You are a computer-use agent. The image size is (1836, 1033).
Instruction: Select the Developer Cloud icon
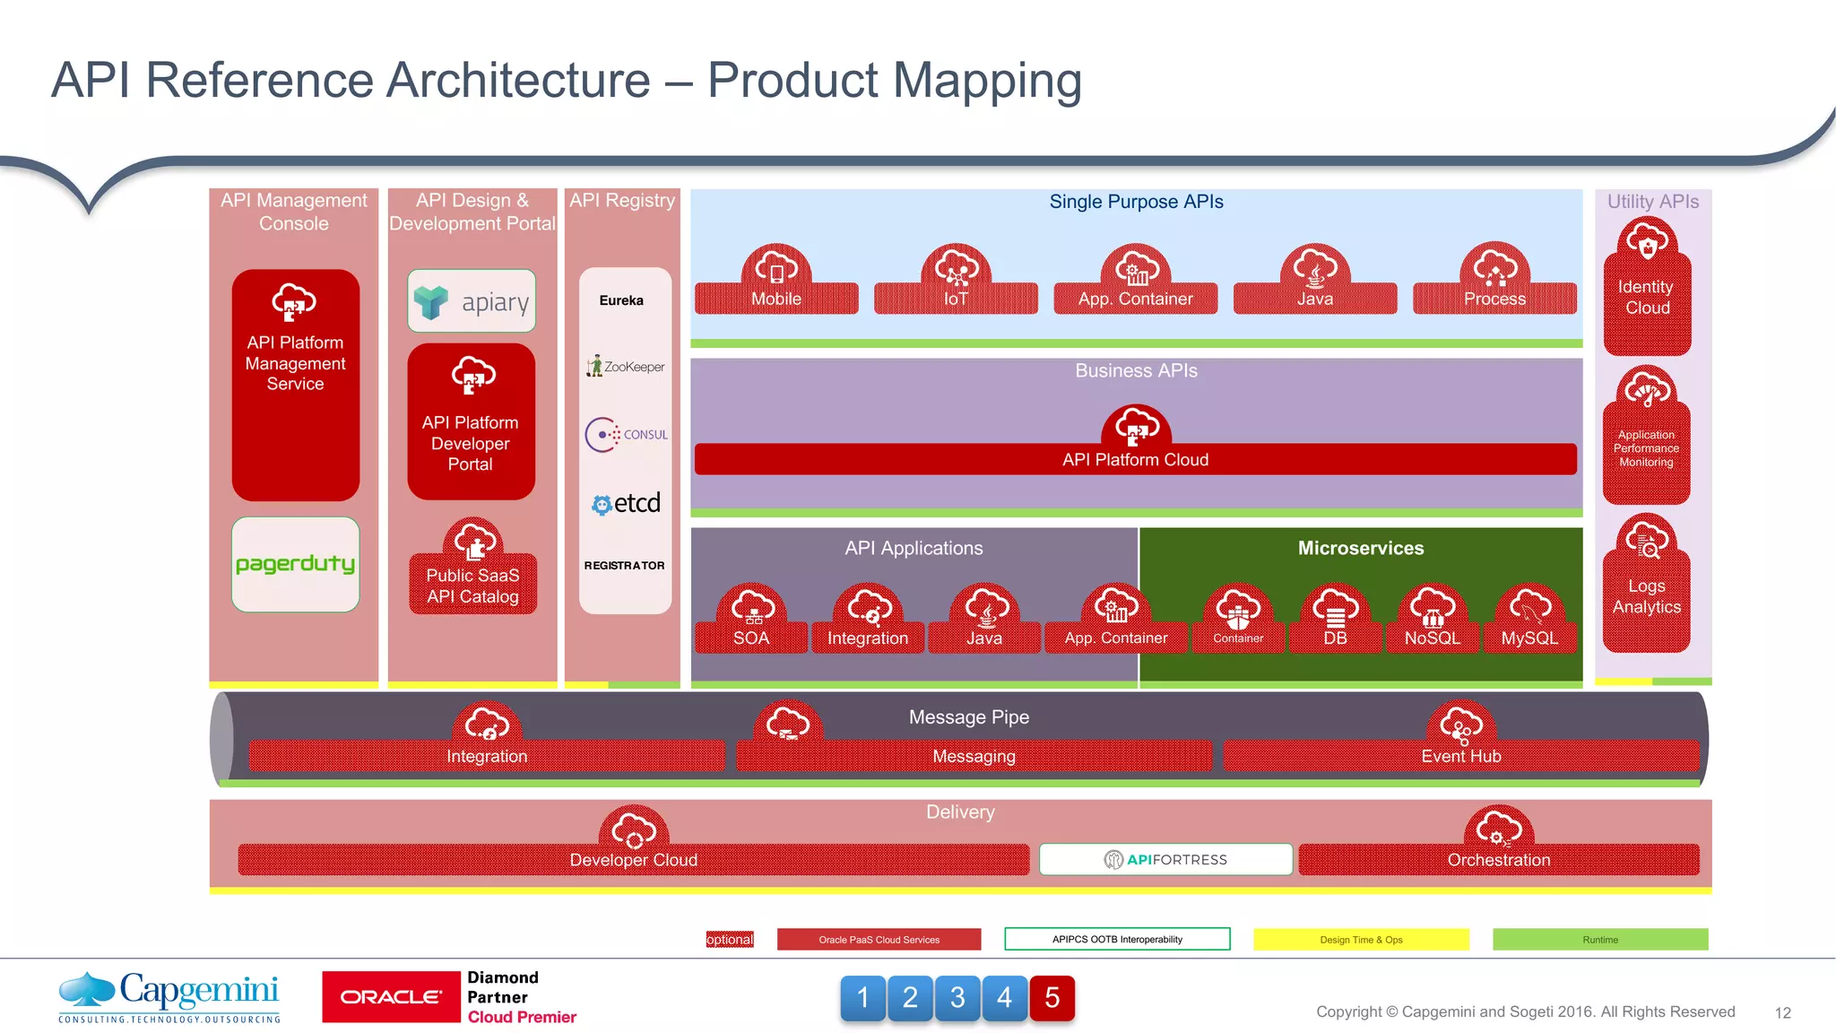coord(634,829)
